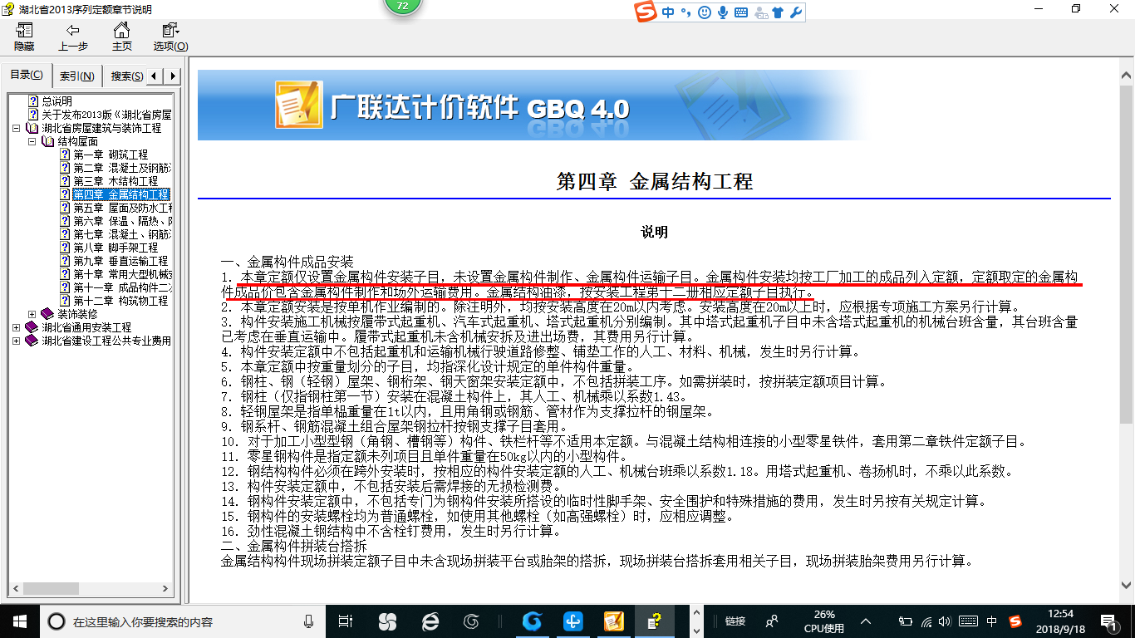Screen dimensions: 1135x638
Task: Click the green 72 badge at the top
Action: [x=403, y=7]
